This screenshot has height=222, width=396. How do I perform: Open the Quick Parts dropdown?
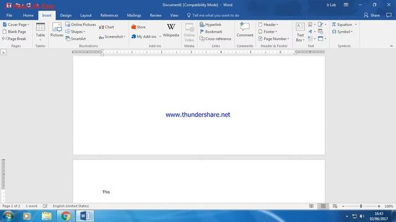312,25
